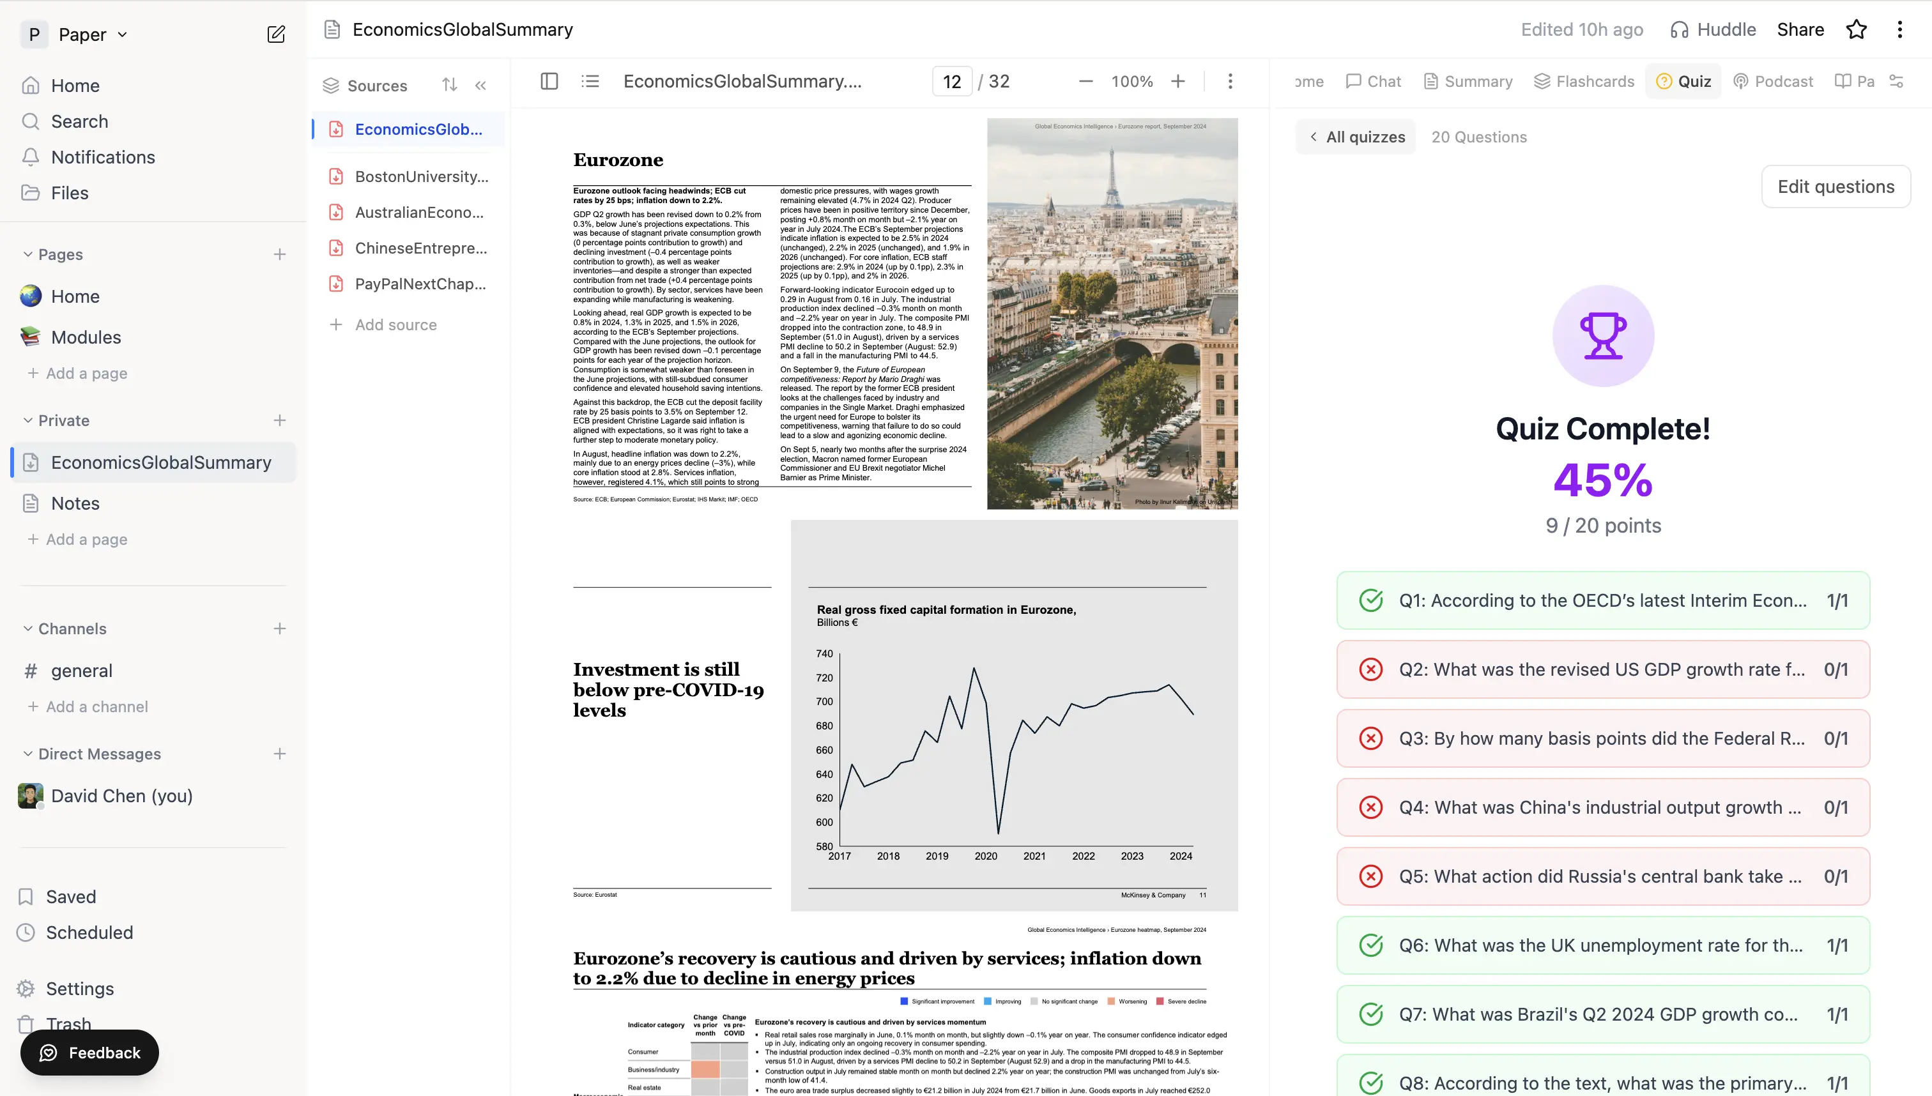
Task: Collapse the Sources panel
Action: (x=481, y=85)
